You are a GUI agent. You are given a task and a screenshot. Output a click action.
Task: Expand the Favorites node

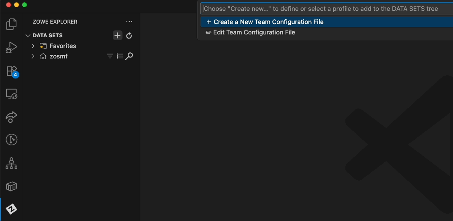click(x=33, y=46)
